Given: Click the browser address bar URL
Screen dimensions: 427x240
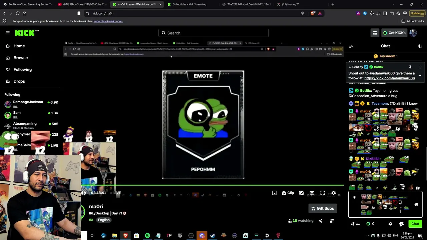Looking at the screenshot, I should coord(103,13).
